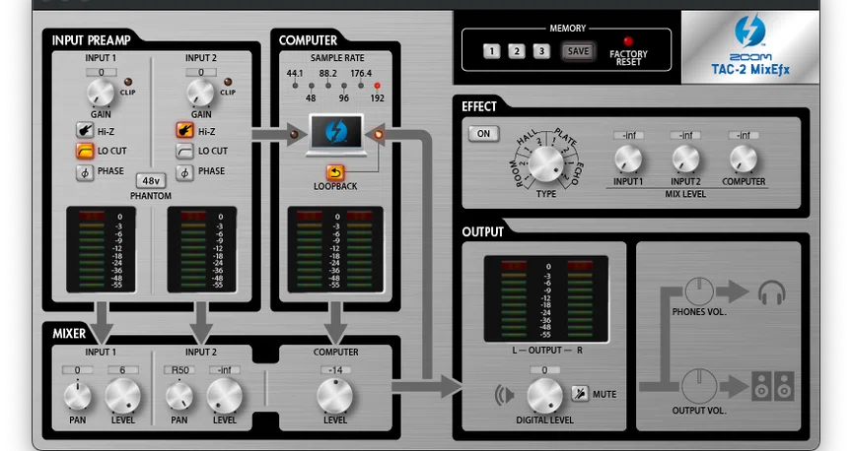Screen dimensions: 852x451
Task: Toggle the LOOPBACK button
Action: click(335, 172)
